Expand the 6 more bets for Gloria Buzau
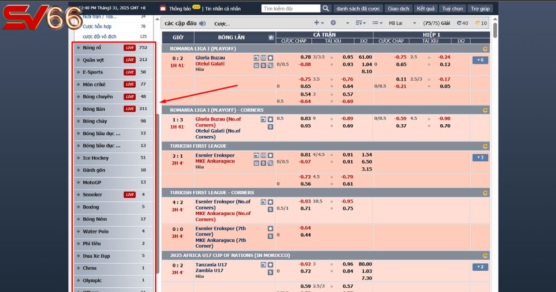Screen dimensions: 556x292 tap(480, 60)
